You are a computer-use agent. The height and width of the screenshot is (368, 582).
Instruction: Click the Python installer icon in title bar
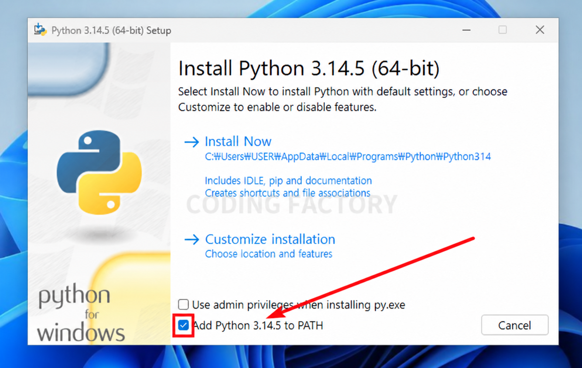(x=40, y=30)
